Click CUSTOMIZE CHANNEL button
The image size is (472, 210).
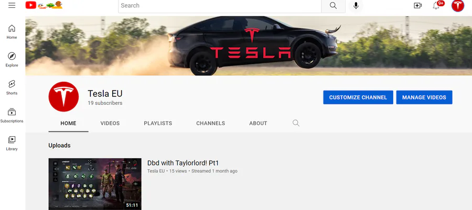click(358, 97)
